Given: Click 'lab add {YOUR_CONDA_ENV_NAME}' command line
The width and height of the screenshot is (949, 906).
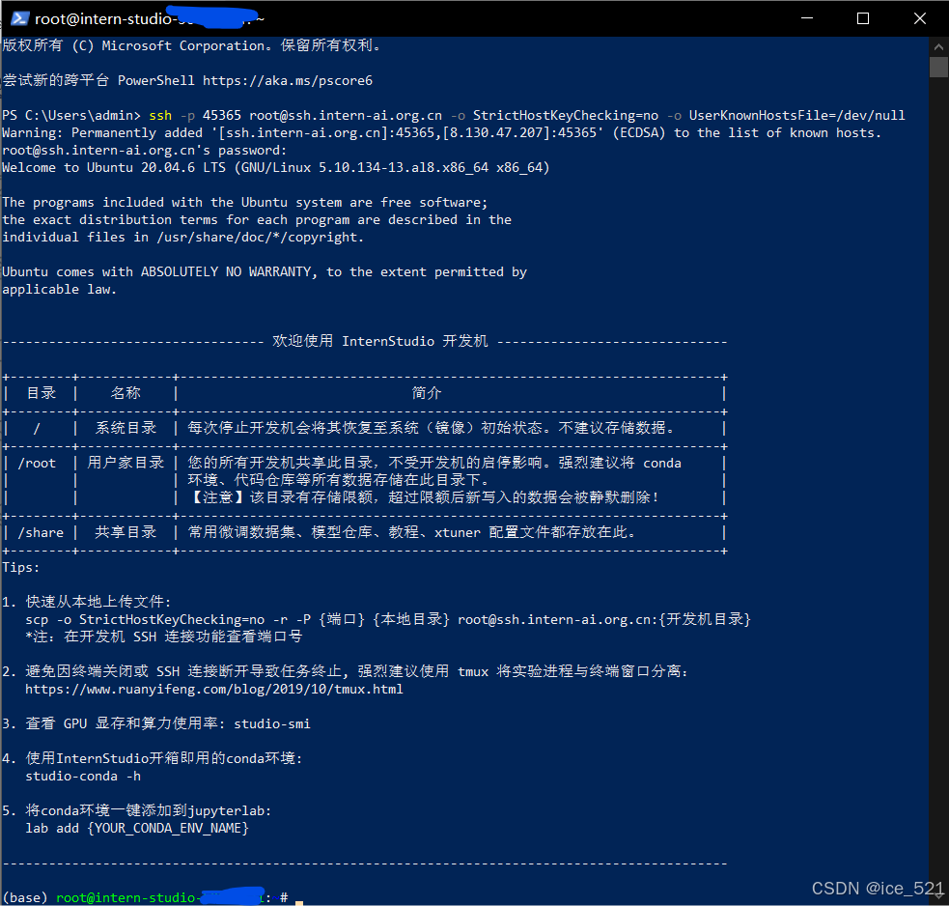Looking at the screenshot, I should (137, 829).
